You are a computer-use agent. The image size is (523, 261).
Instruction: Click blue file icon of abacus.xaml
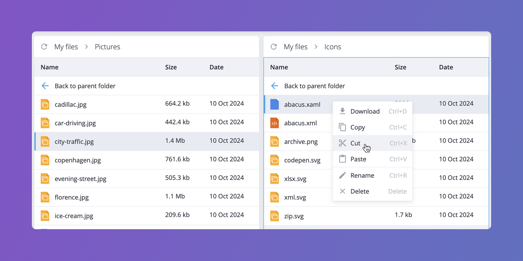[275, 104]
